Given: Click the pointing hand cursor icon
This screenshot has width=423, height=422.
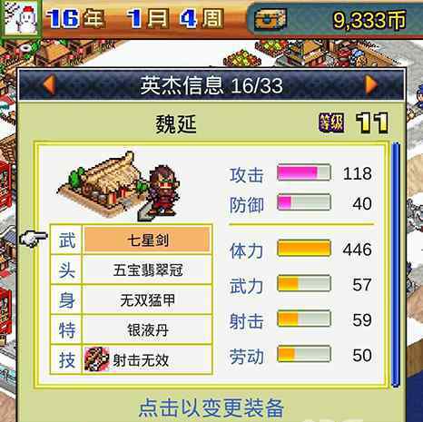Looking at the screenshot, I should tap(34, 239).
